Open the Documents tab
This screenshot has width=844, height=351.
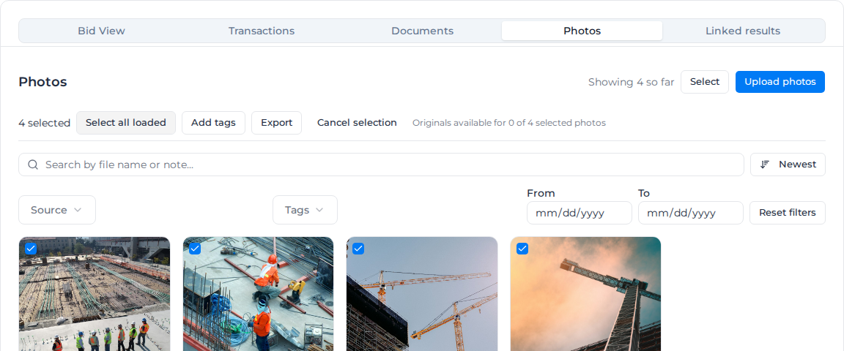(x=422, y=31)
